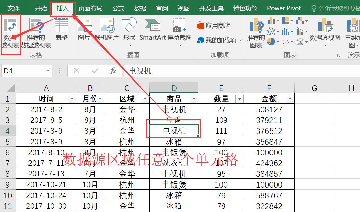Switch to the 开发工具 developer tab

(x=211, y=8)
